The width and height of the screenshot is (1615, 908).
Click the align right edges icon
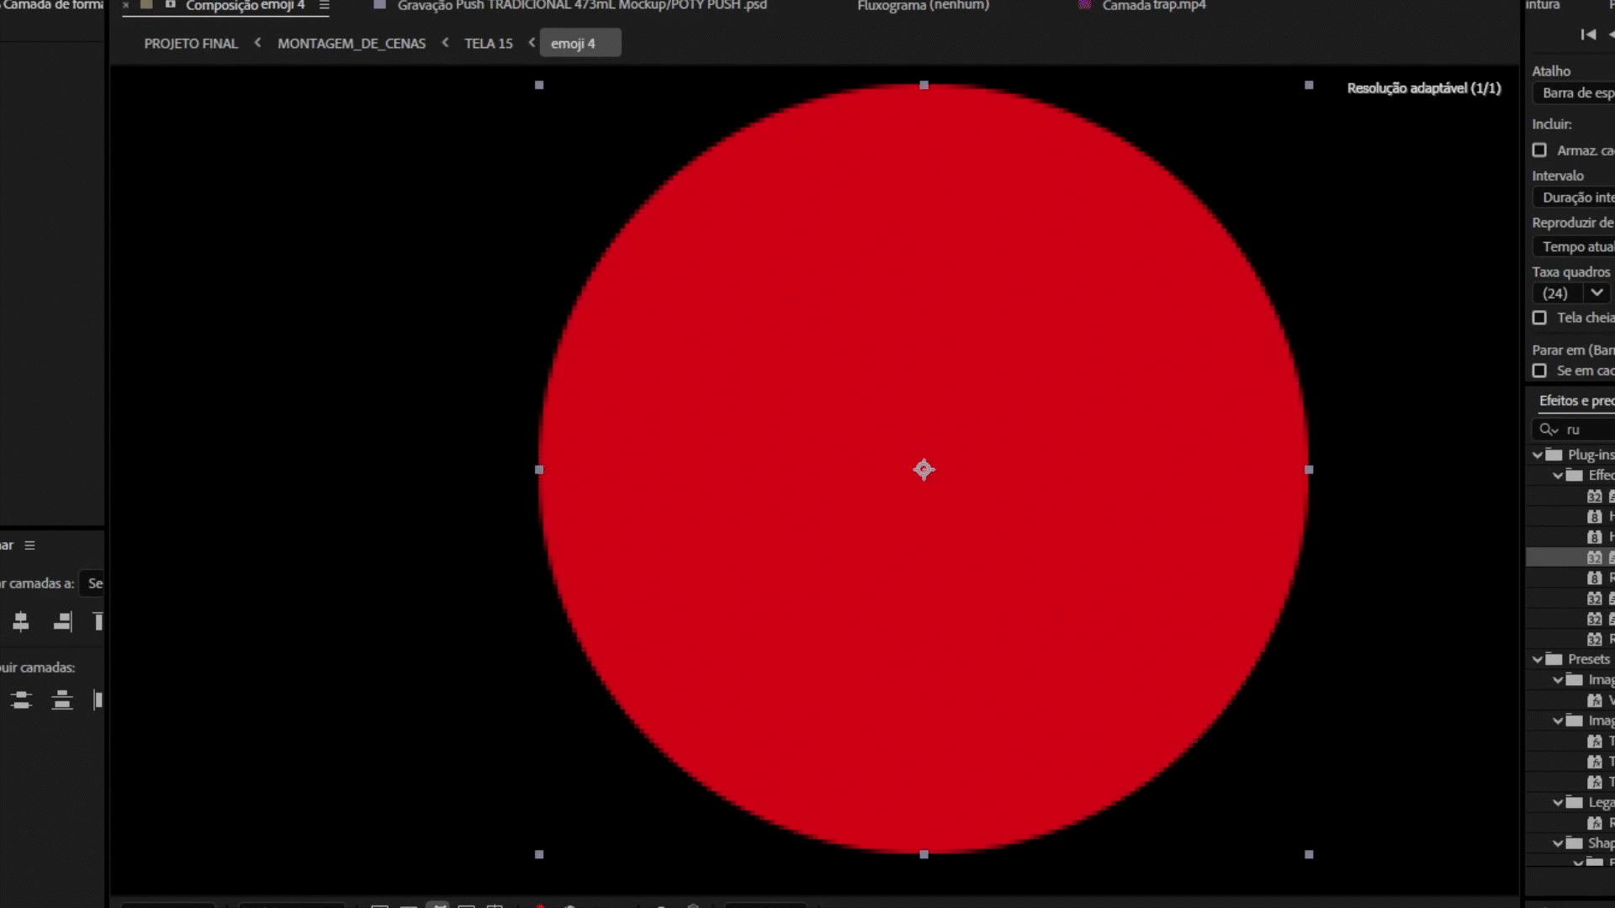(62, 622)
